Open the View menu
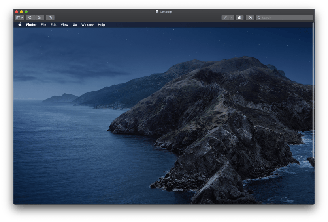The height and width of the screenshot is (222, 328). pyautogui.click(x=64, y=24)
